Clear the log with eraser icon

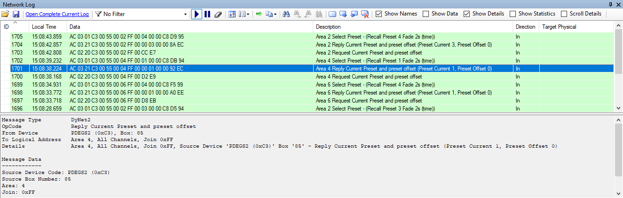coord(217,14)
